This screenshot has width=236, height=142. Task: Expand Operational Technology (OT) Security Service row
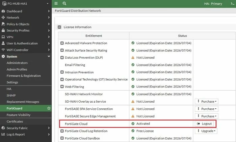pos(62,79)
